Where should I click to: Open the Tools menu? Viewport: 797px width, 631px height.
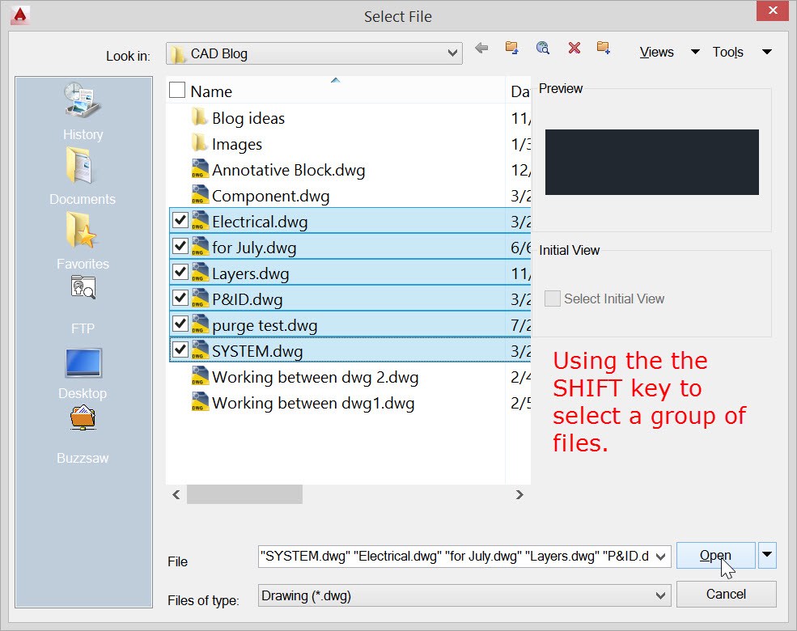(x=727, y=52)
